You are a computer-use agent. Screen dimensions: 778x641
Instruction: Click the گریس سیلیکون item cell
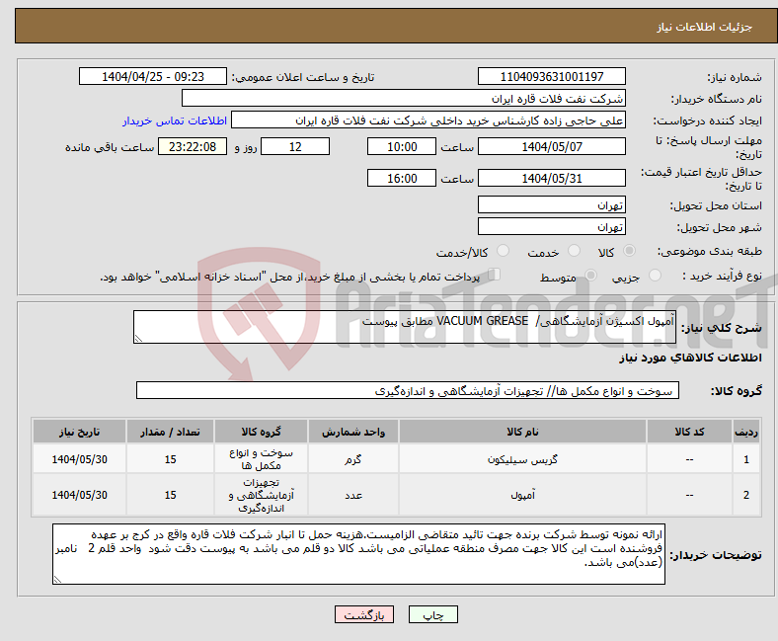[522, 459]
